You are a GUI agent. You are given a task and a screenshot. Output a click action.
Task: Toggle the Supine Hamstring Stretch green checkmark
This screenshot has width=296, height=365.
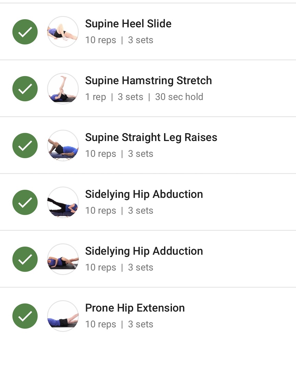[25, 89]
